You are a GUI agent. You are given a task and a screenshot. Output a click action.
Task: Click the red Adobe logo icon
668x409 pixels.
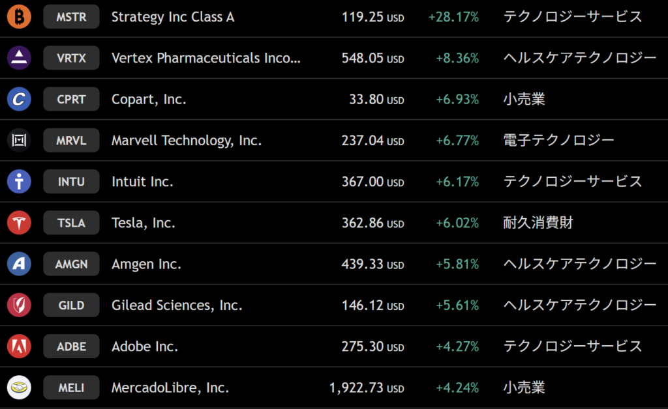click(19, 346)
